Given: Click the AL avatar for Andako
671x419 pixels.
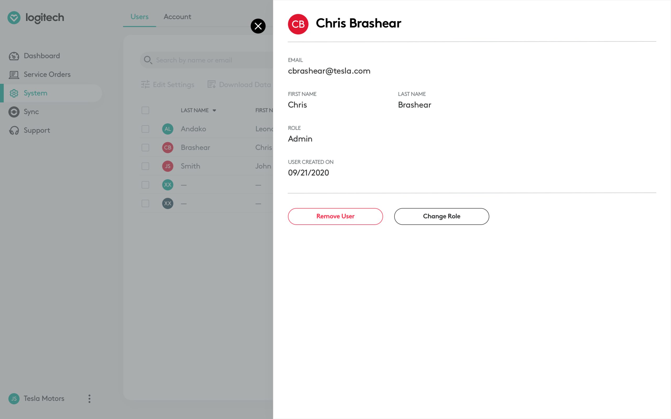Looking at the screenshot, I should [168, 129].
